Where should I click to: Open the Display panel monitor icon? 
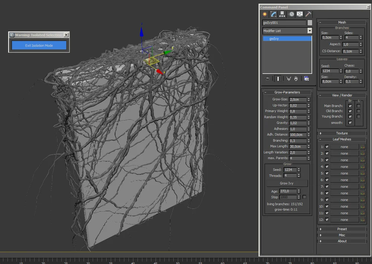coord(300,14)
